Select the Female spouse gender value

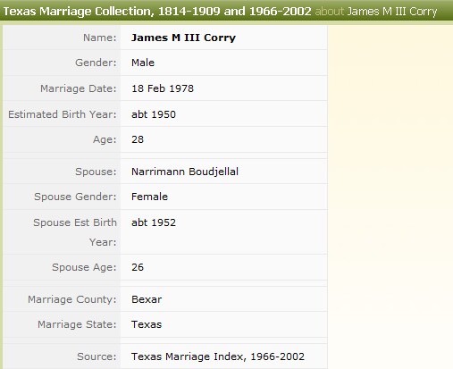click(x=149, y=197)
